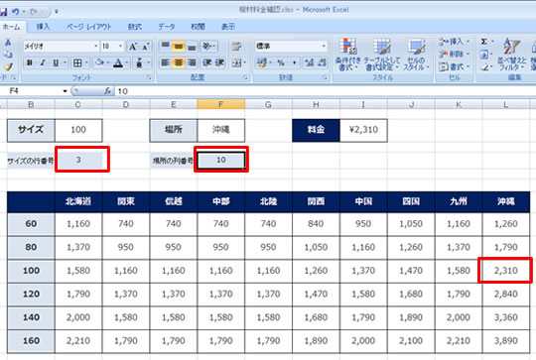Open the Name Box dropdown arrow

(65, 91)
